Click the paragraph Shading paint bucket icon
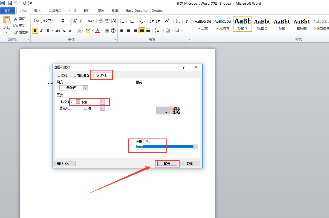 click(168, 30)
